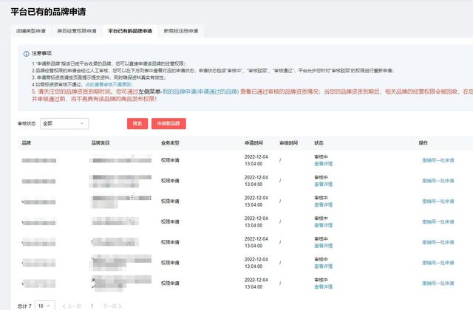Image resolution: width=473 pixels, height=310 pixels.
Task: Click the 状态 column header
Action: [319, 142]
